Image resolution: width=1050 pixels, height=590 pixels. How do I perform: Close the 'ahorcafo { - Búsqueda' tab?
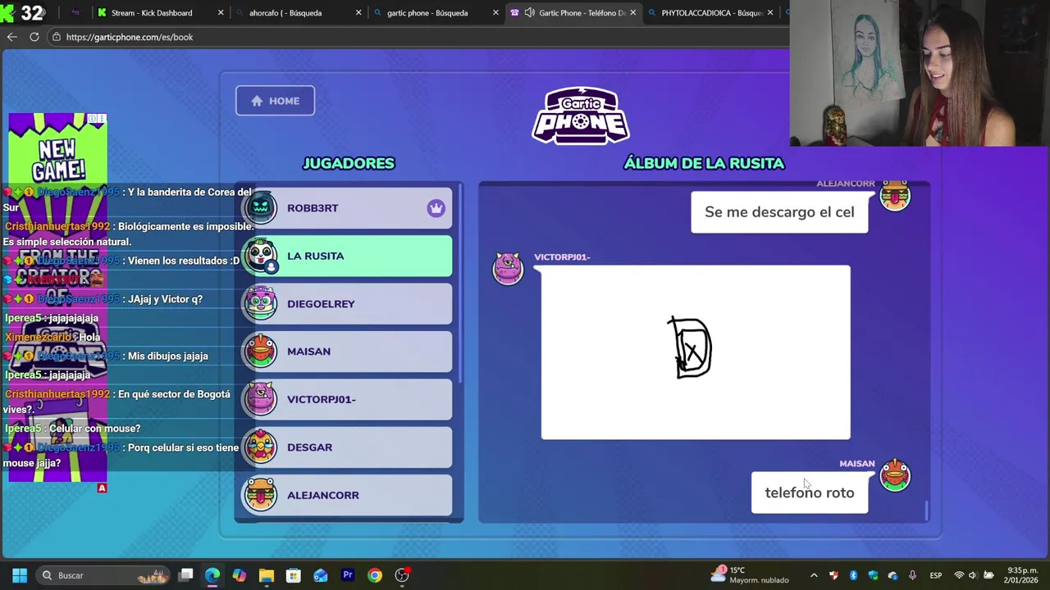point(358,13)
